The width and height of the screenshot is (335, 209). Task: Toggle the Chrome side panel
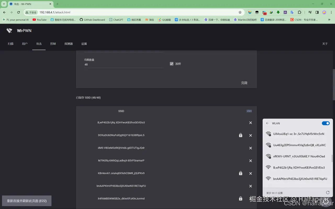click(317, 12)
